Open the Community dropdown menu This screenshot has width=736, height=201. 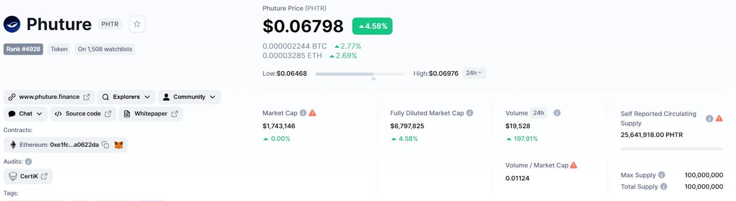pos(189,97)
